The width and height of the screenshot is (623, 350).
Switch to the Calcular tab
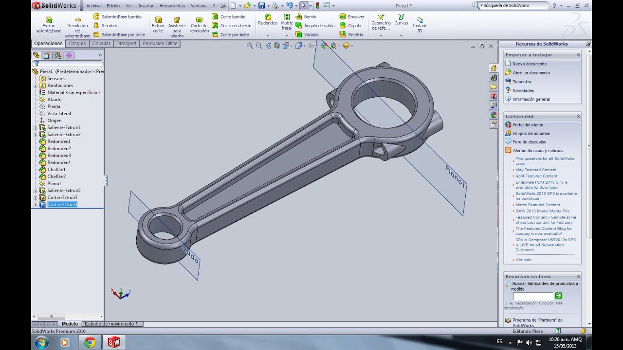(x=101, y=43)
